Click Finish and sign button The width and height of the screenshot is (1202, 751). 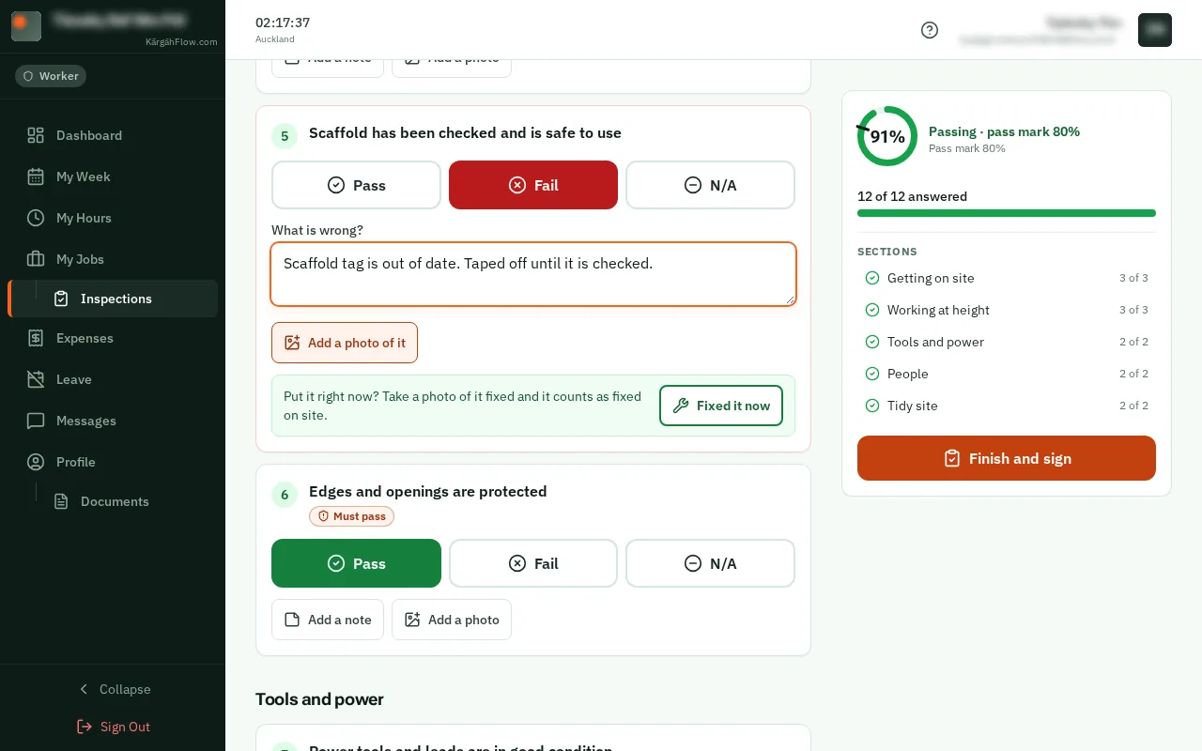point(1007,458)
